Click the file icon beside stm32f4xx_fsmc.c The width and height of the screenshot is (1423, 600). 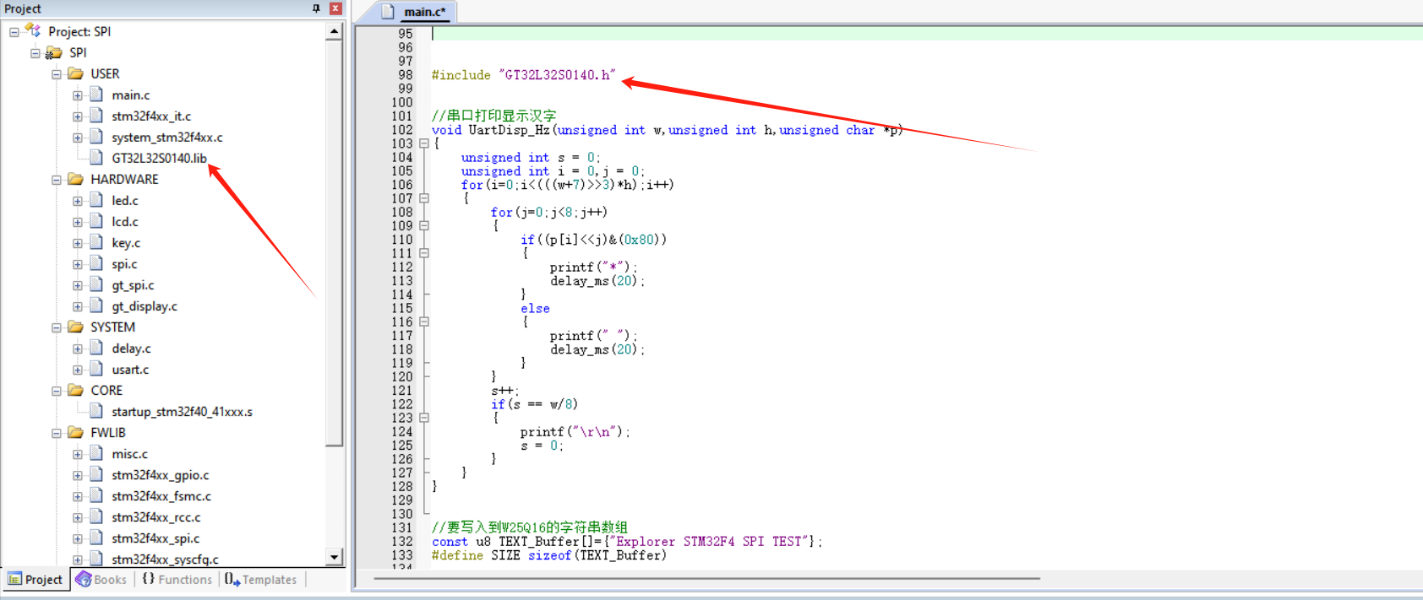coord(96,495)
